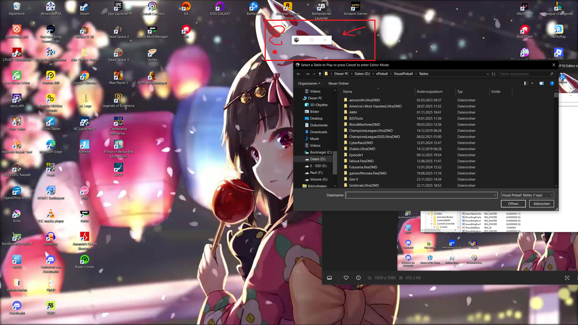
Task: Sort by the Größe column header
Action: pyautogui.click(x=495, y=91)
